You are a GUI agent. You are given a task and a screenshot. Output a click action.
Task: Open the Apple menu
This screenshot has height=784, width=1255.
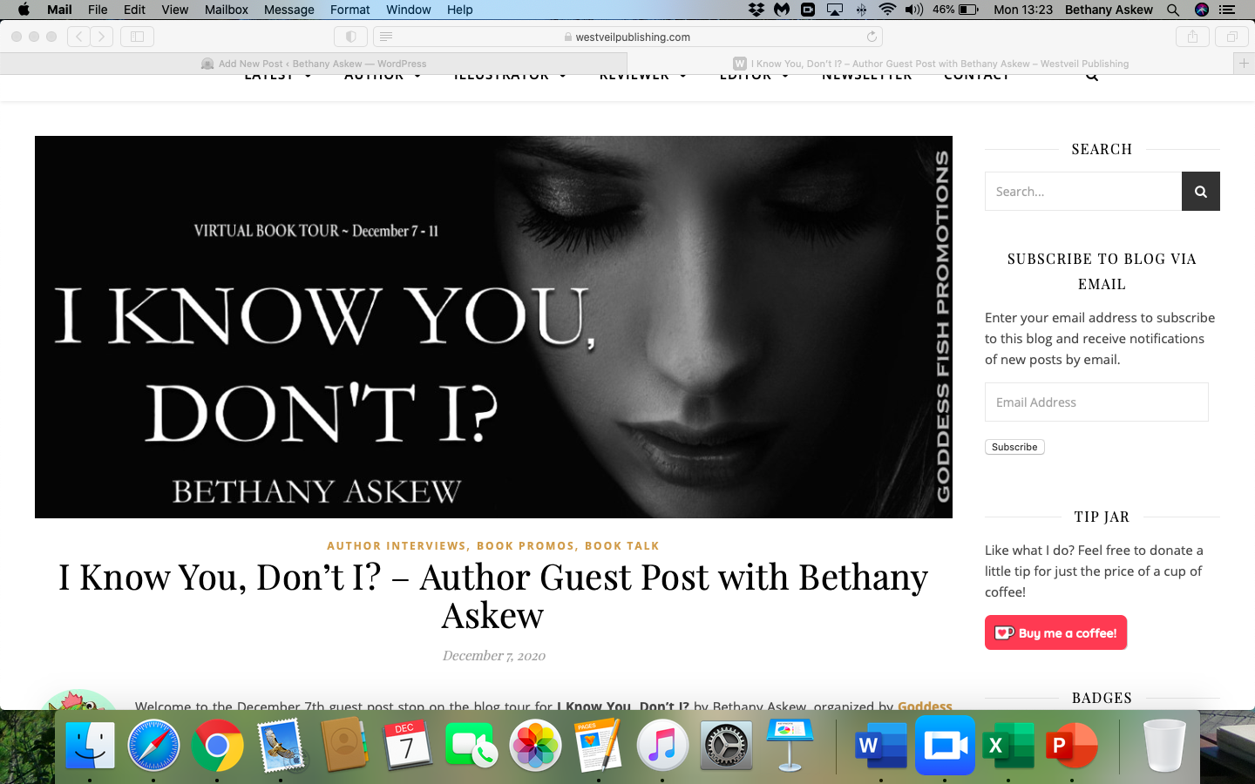pyautogui.click(x=24, y=10)
